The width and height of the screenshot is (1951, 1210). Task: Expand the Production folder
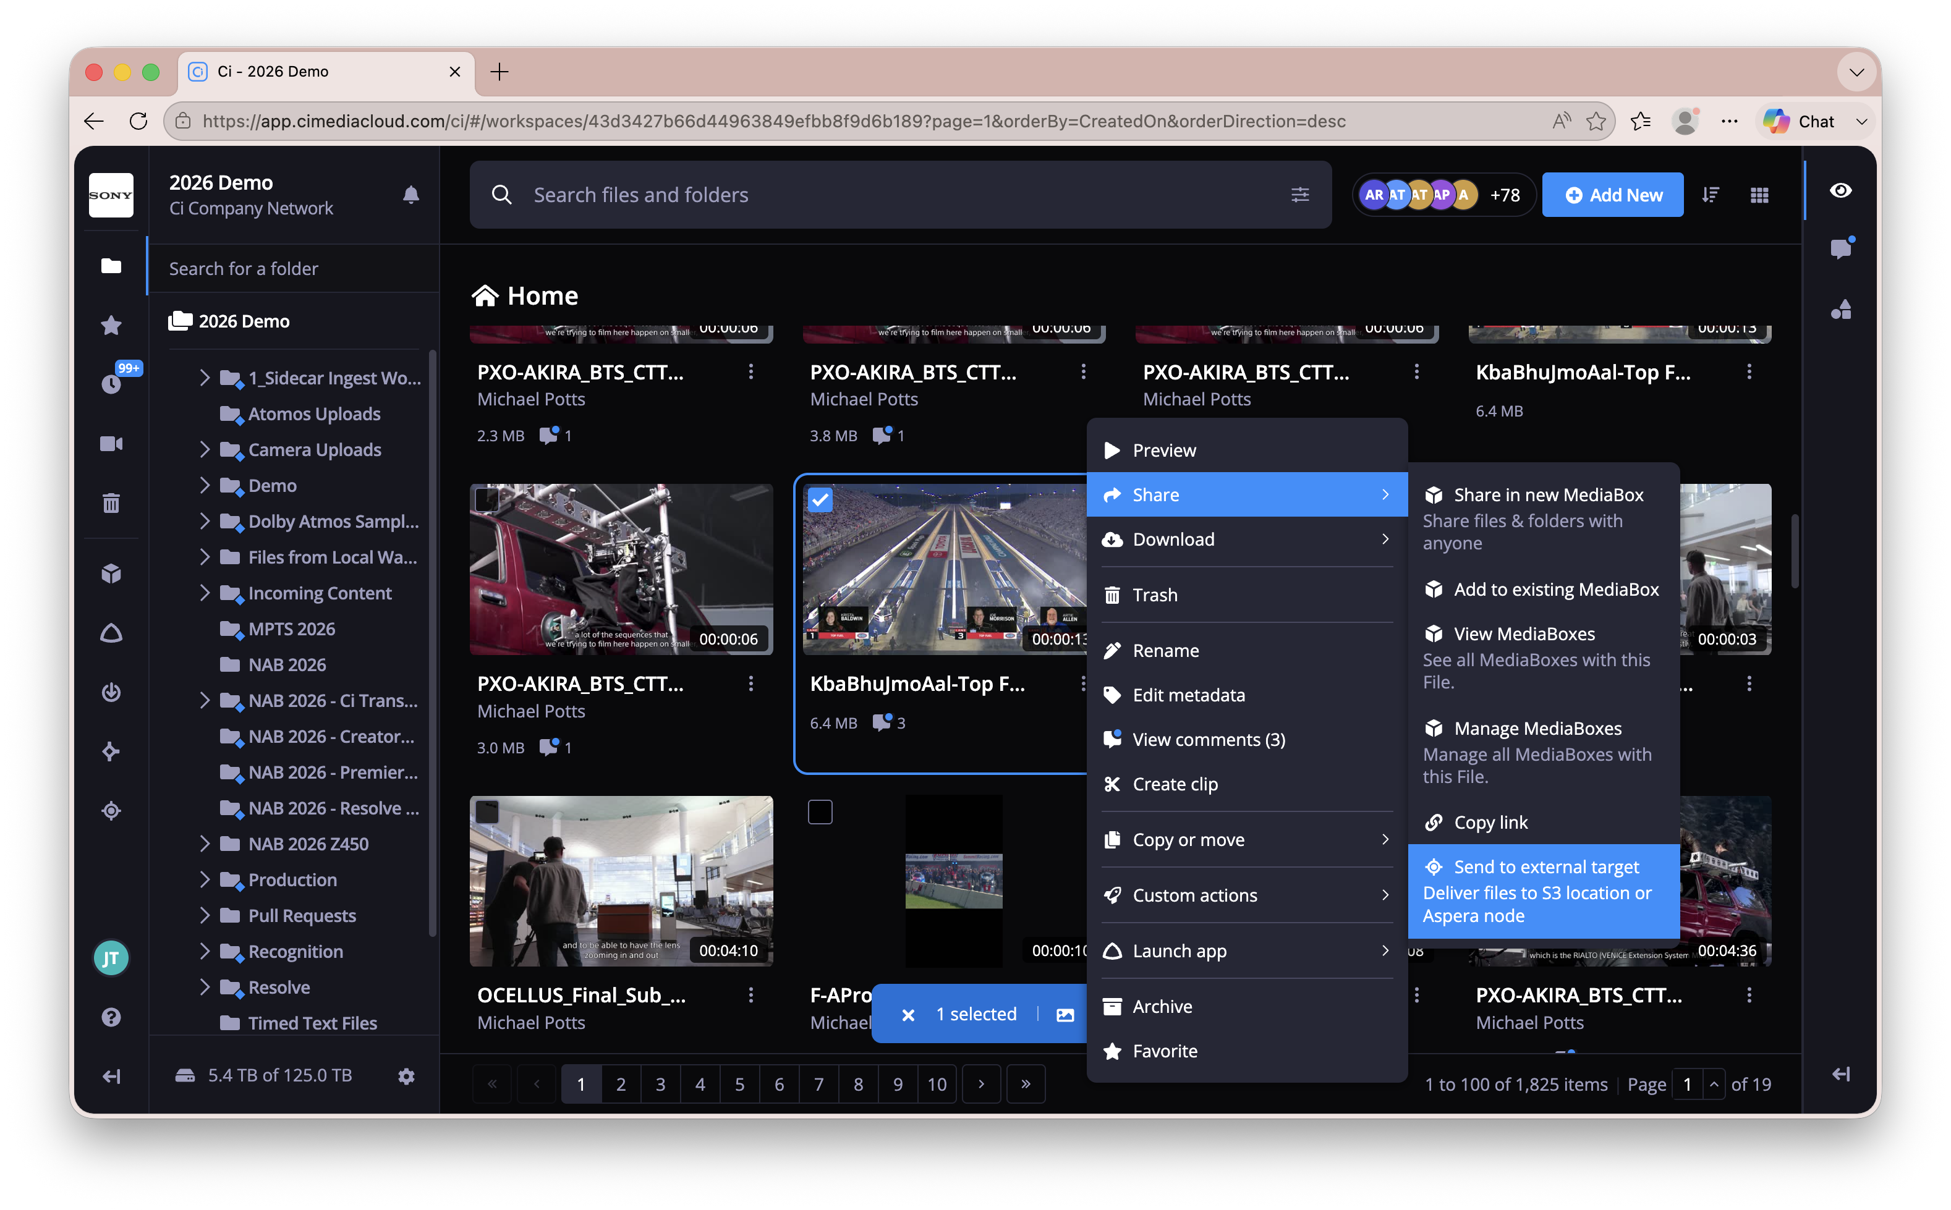(204, 879)
